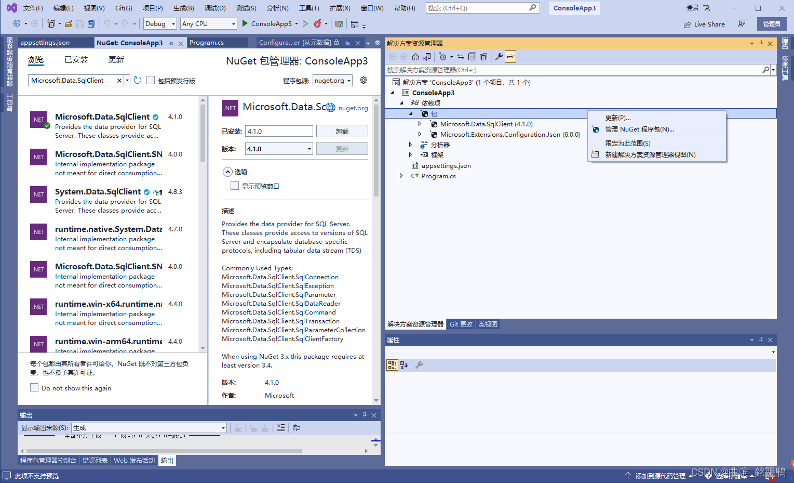The image size is (794, 483).
Task: Toggle preview selected items in Solution Explorer
Action: click(x=510, y=57)
